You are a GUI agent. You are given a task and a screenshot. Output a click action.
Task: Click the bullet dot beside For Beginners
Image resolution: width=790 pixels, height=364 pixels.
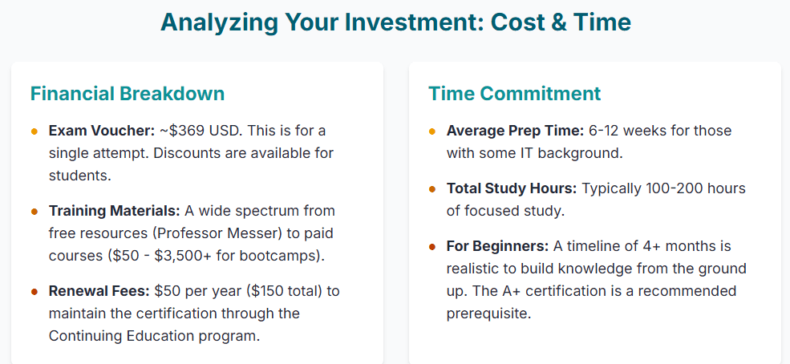432,246
